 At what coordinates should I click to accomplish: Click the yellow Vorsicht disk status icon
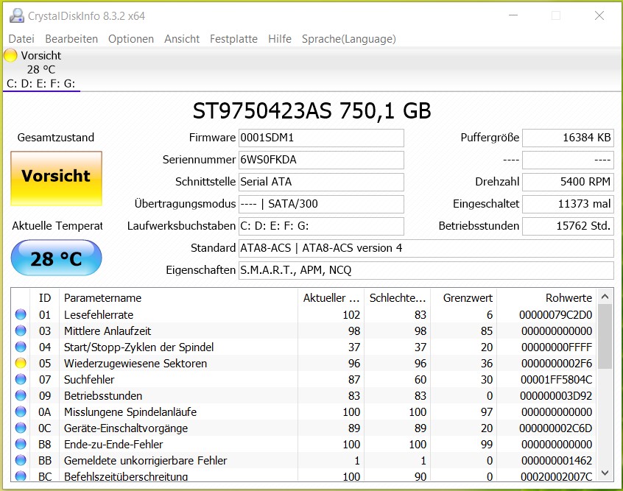coord(10,56)
